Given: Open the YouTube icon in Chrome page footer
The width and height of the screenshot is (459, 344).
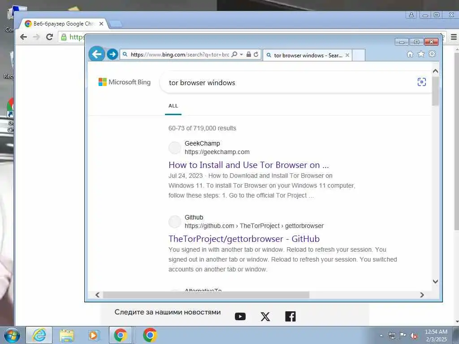Looking at the screenshot, I should pos(240,317).
